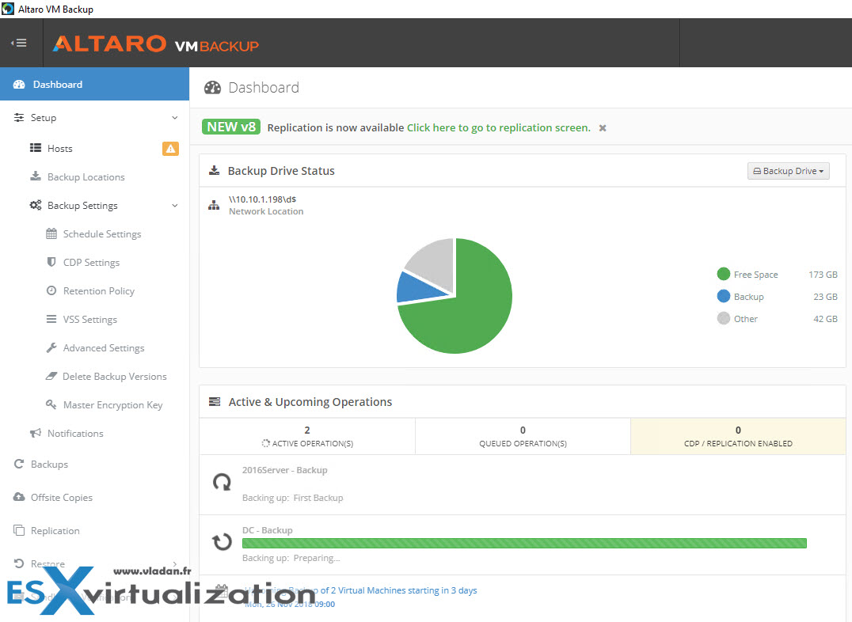This screenshot has height=622, width=852.
Task: Go to Backups section
Action: [x=49, y=465]
